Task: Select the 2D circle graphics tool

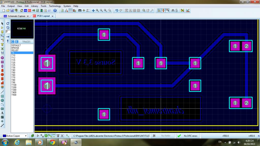Action: pyautogui.click(x=2, y=100)
